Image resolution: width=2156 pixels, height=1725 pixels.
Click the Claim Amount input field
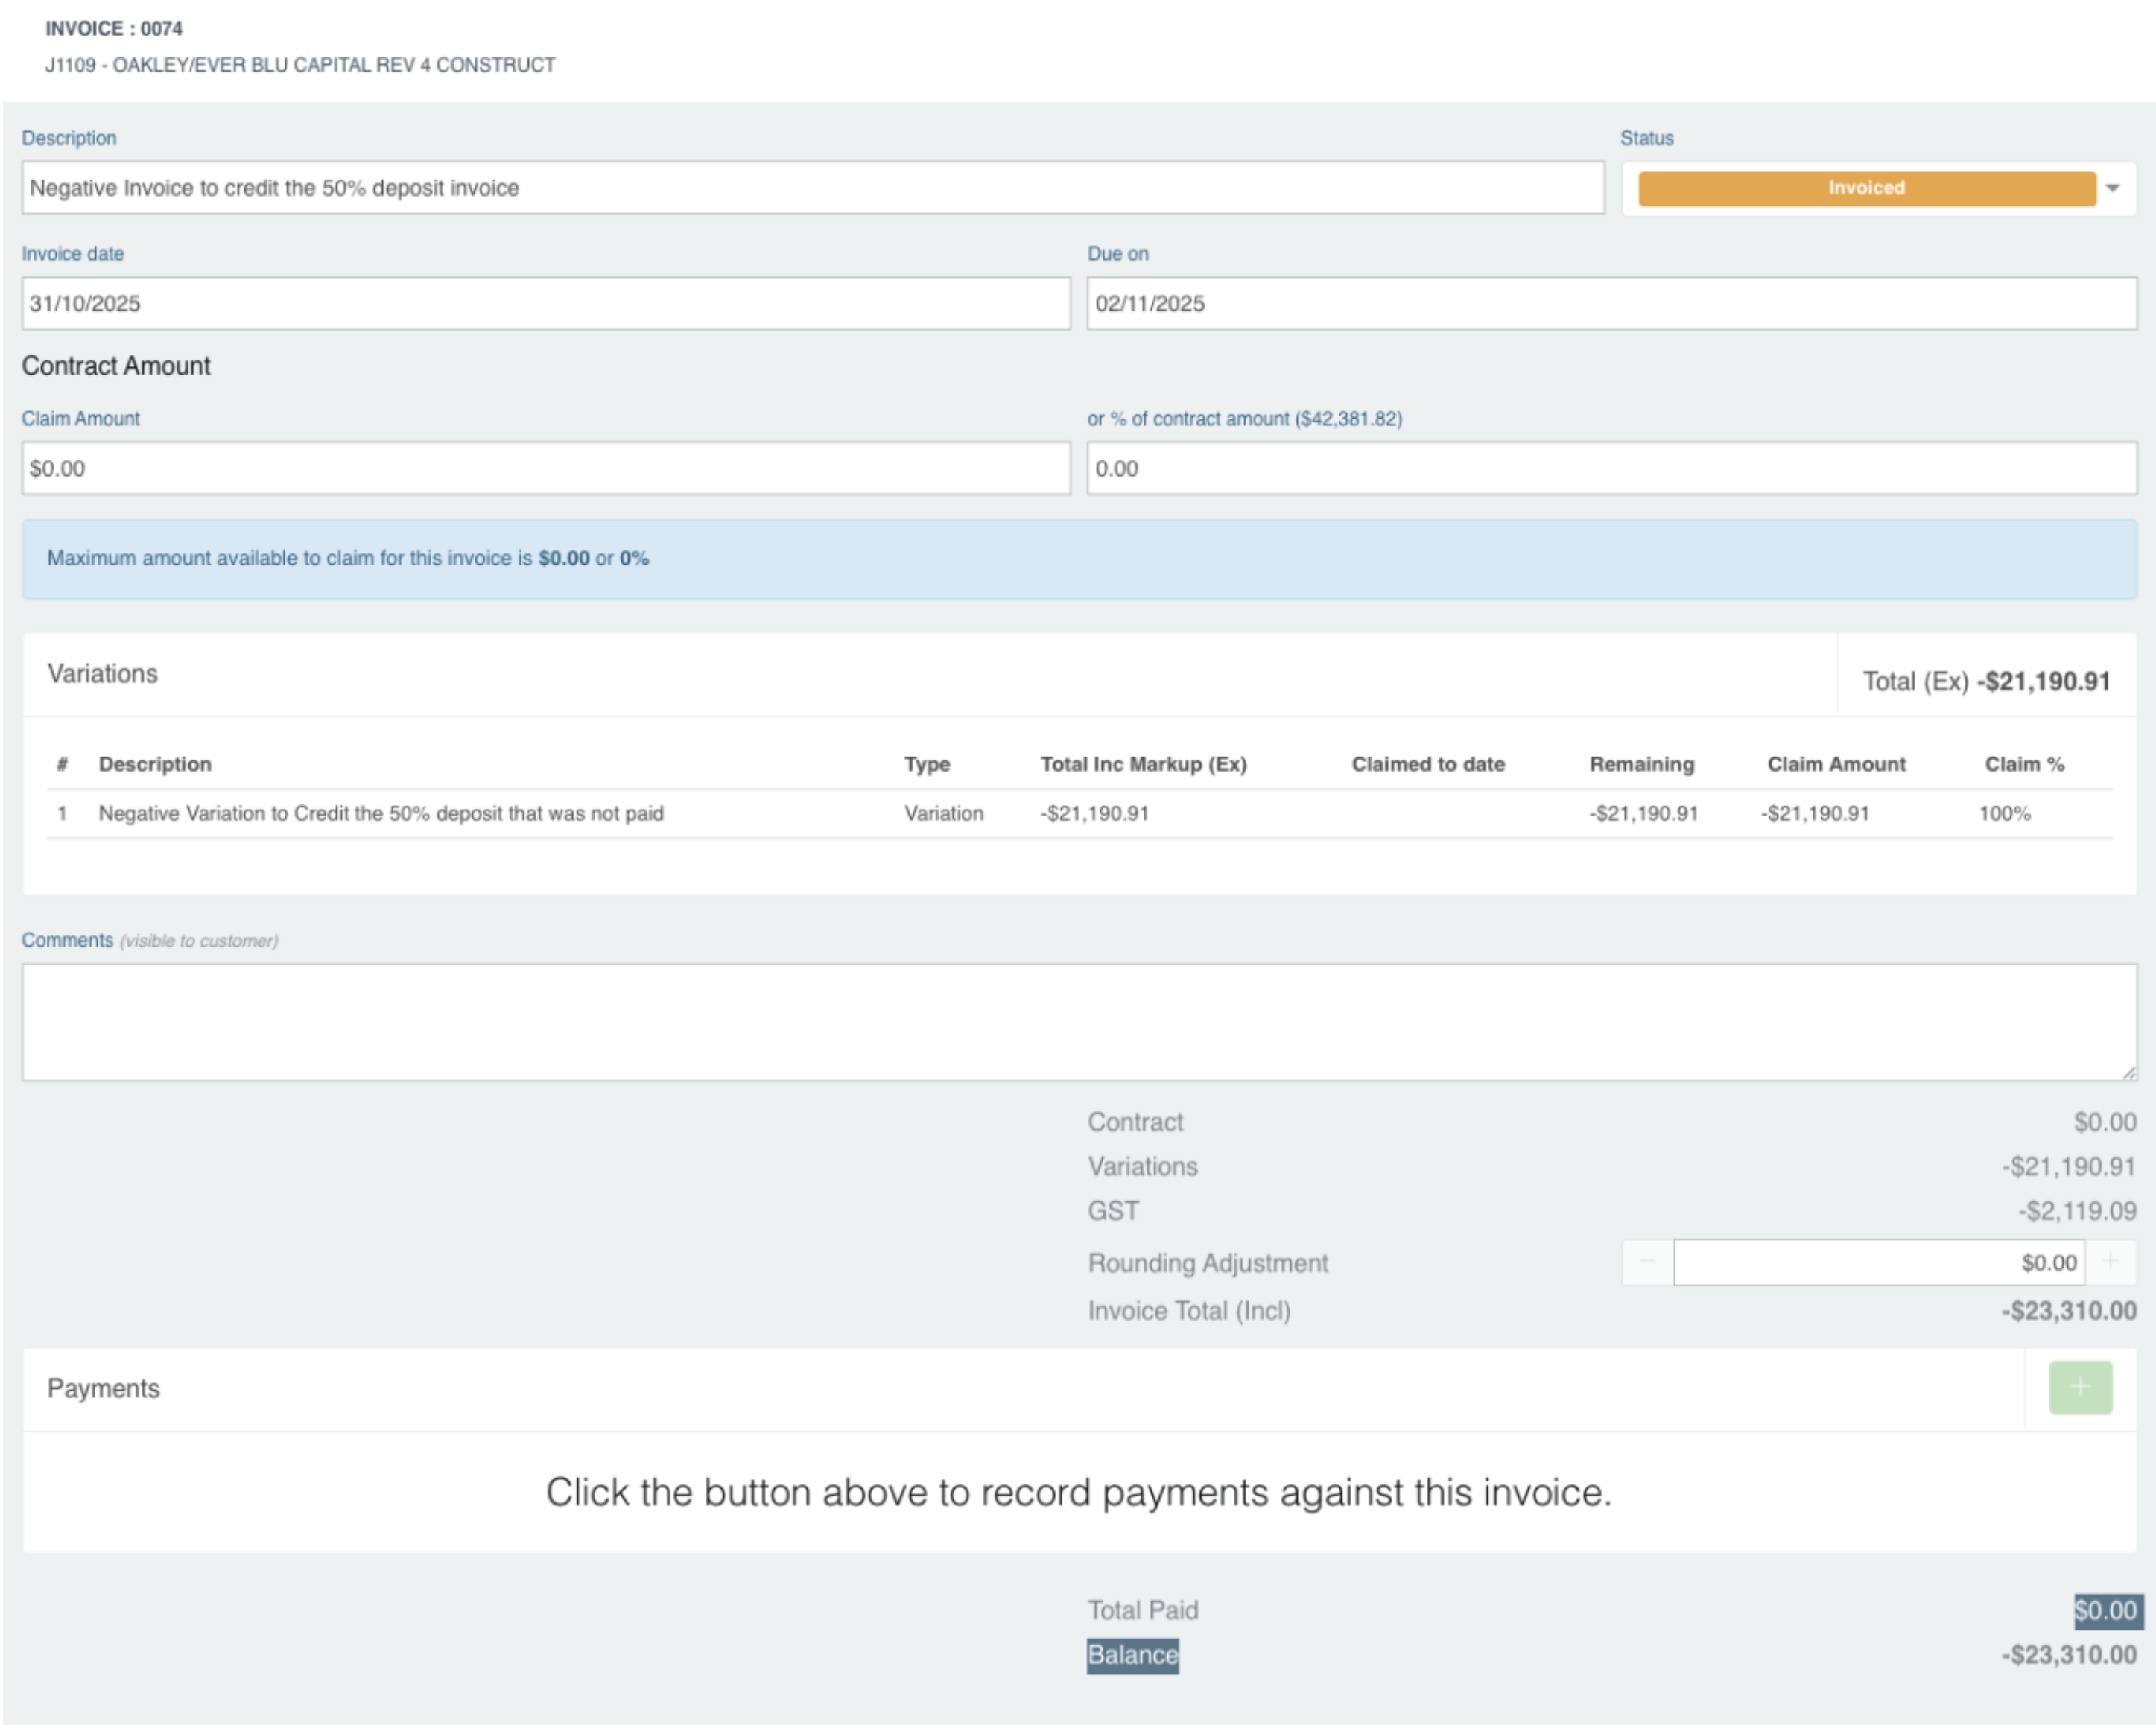point(545,469)
